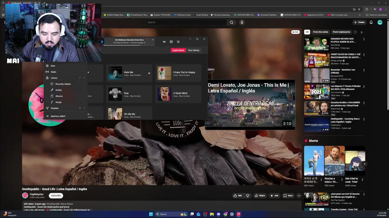Viewport: 389px width, 218px height.
Task: Like the OneRepublic video
Action: pyautogui.click(x=238, y=196)
